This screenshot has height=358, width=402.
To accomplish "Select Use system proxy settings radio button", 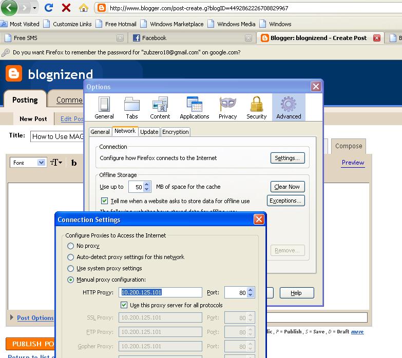I will [70, 268].
